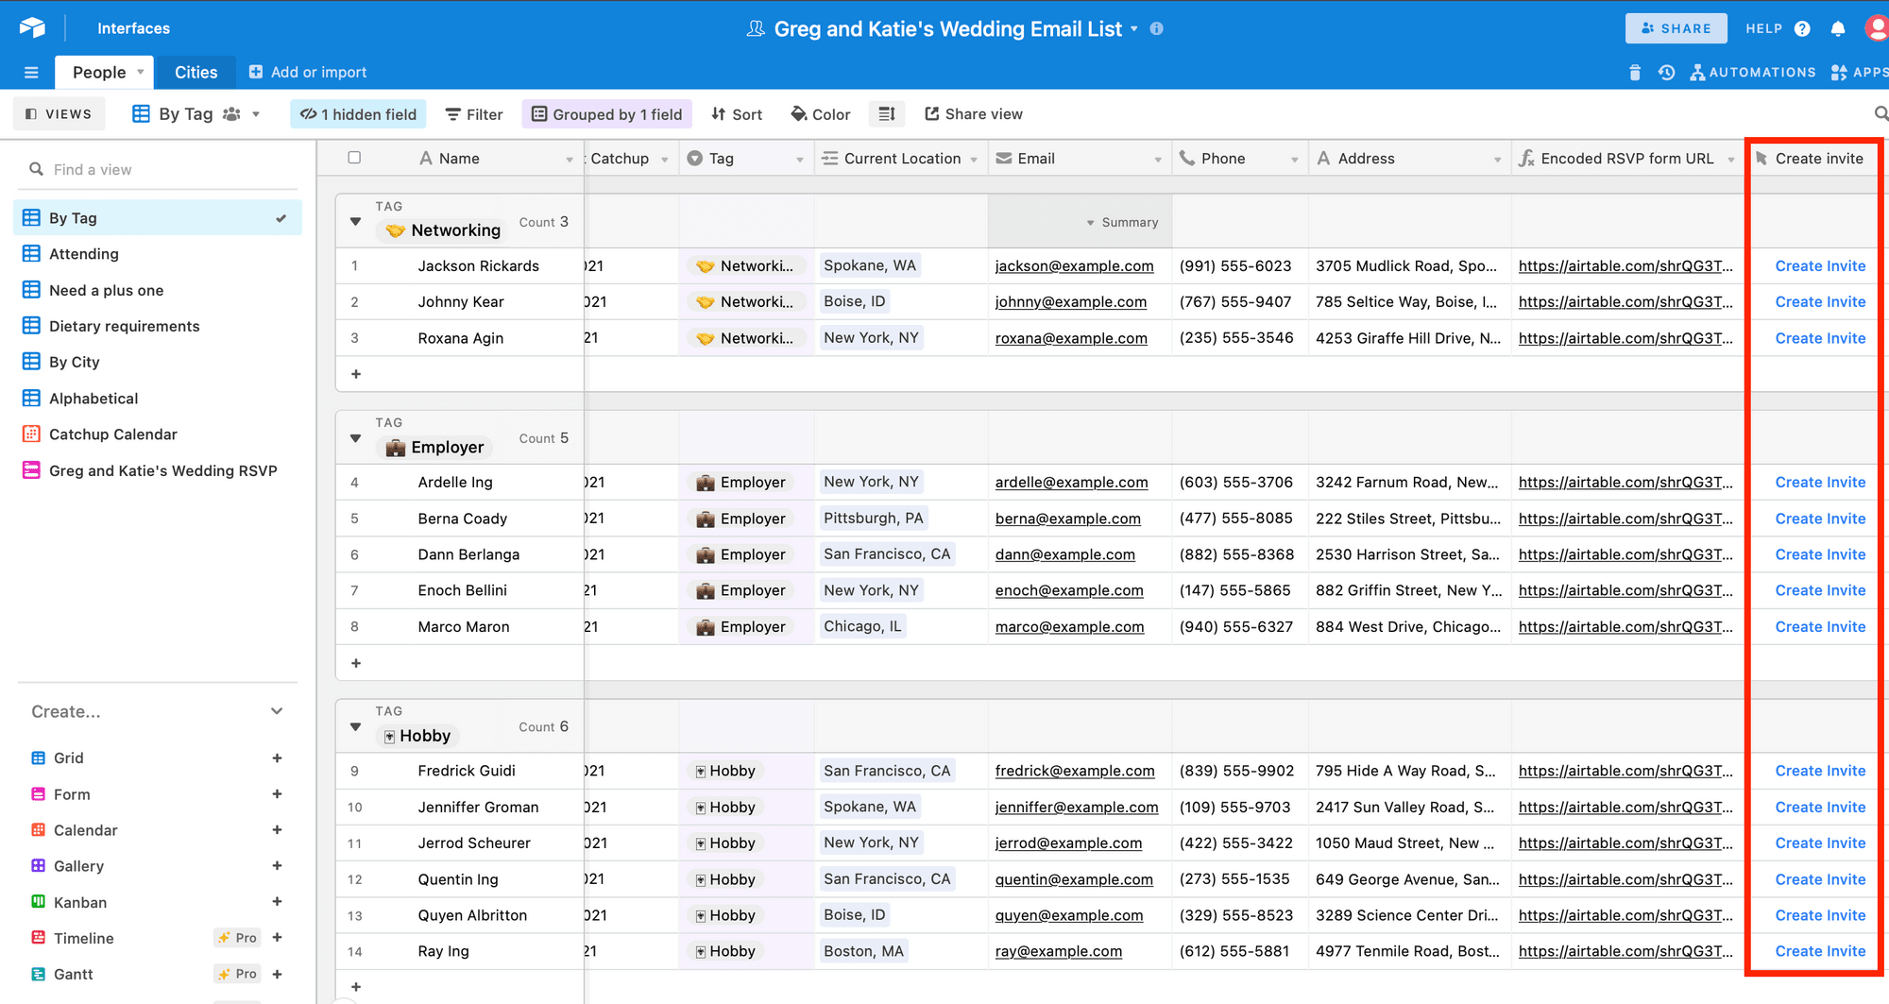1889x1004 pixels.
Task: Open the base history clock icon
Action: [1666, 73]
